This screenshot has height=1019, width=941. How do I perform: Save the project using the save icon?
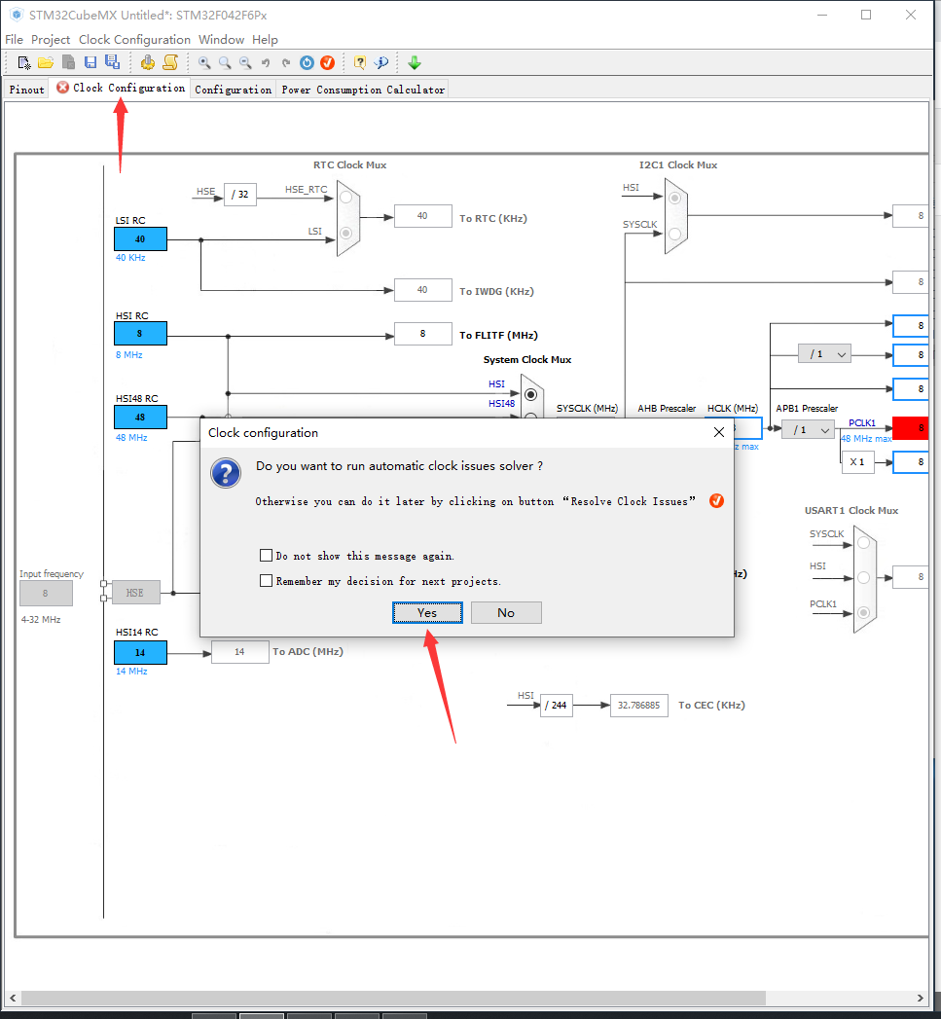90,61
